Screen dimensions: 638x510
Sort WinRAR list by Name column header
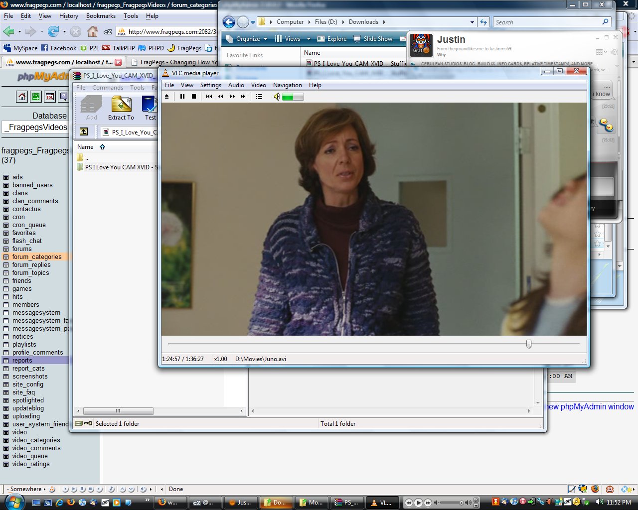pyautogui.click(x=85, y=147)
